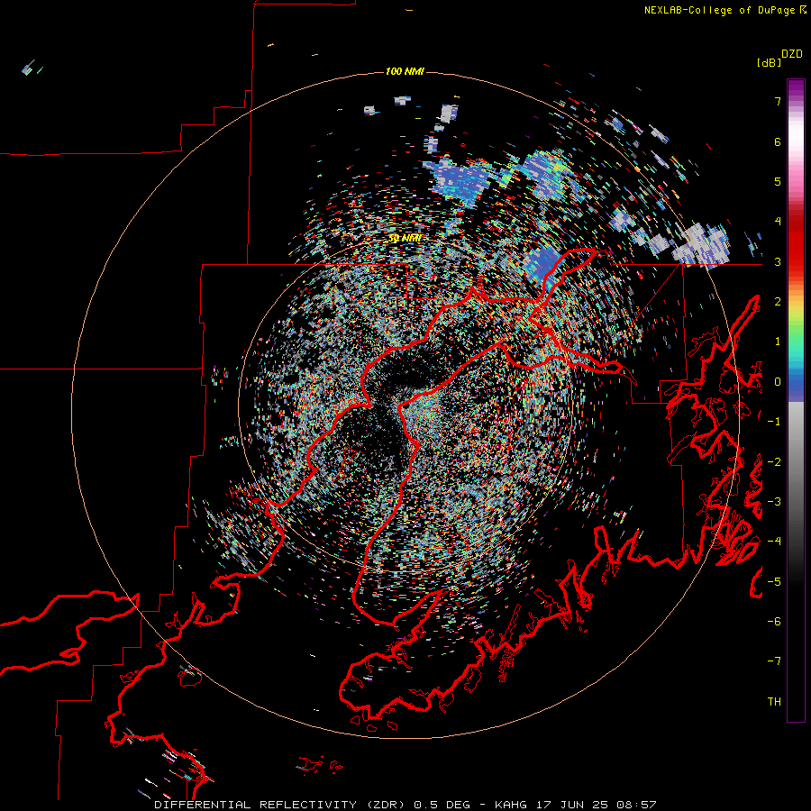Click the -3 value on the color scale
This screenshot has height=811, width=811.
click(x=774, y=502)
